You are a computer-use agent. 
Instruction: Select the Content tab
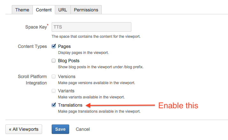[44, 10]
